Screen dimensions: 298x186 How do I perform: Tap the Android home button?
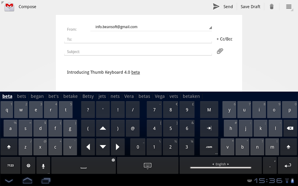[x=27, y=180]
